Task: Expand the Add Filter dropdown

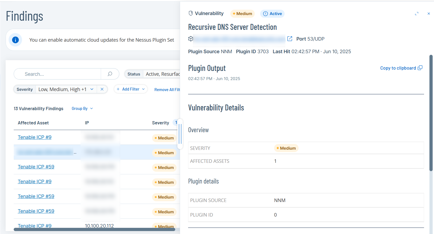Action: tap(131, 89)
